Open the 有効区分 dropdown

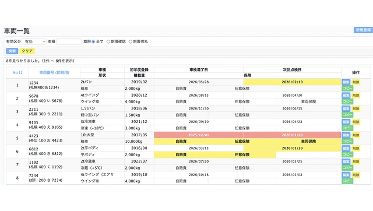34,41
